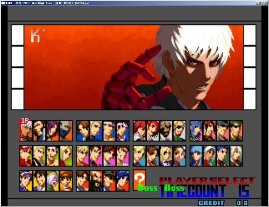Select Goro Daimon with white headband

[109, 131]
